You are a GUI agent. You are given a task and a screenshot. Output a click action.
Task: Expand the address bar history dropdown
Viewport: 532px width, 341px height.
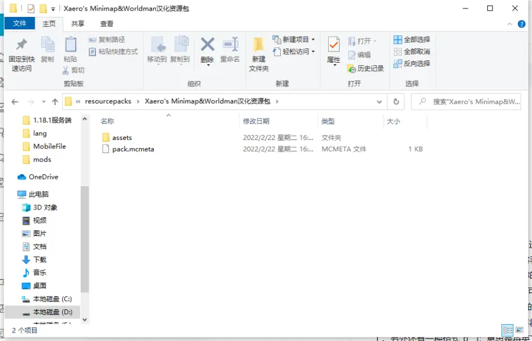coord(380,102)
